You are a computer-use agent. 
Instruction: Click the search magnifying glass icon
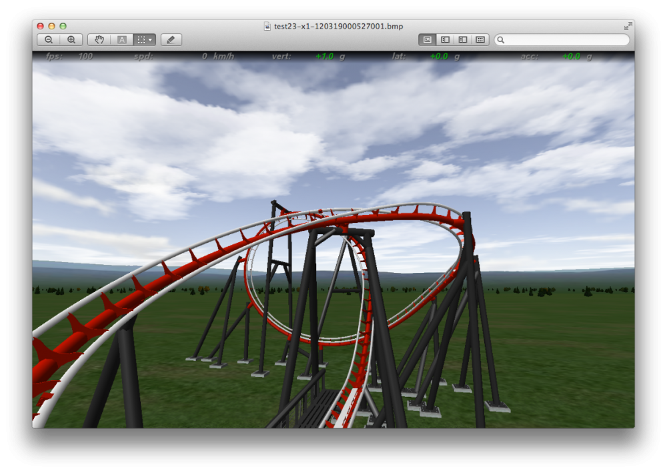(501, 40)
